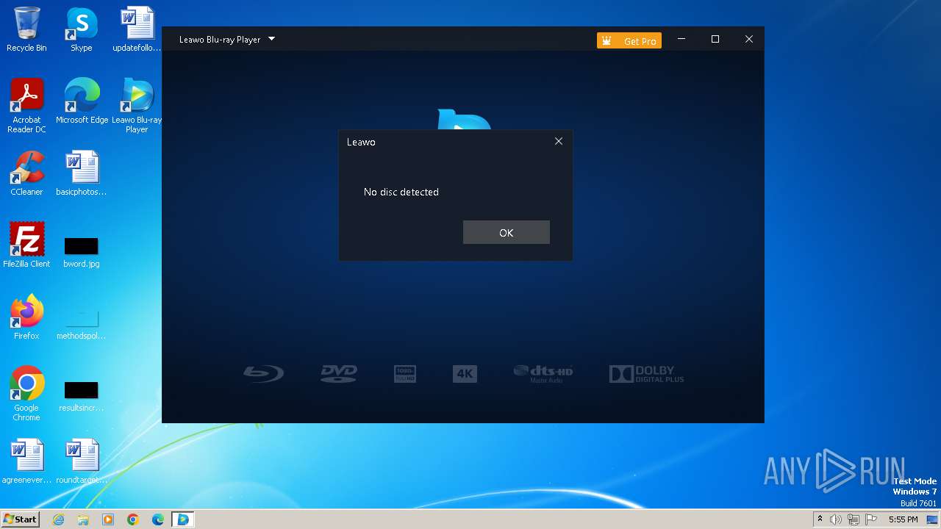Switch to Leawo Blu-ray Player taskbar button
Screen dimensions: 941x529
(182, 519)
